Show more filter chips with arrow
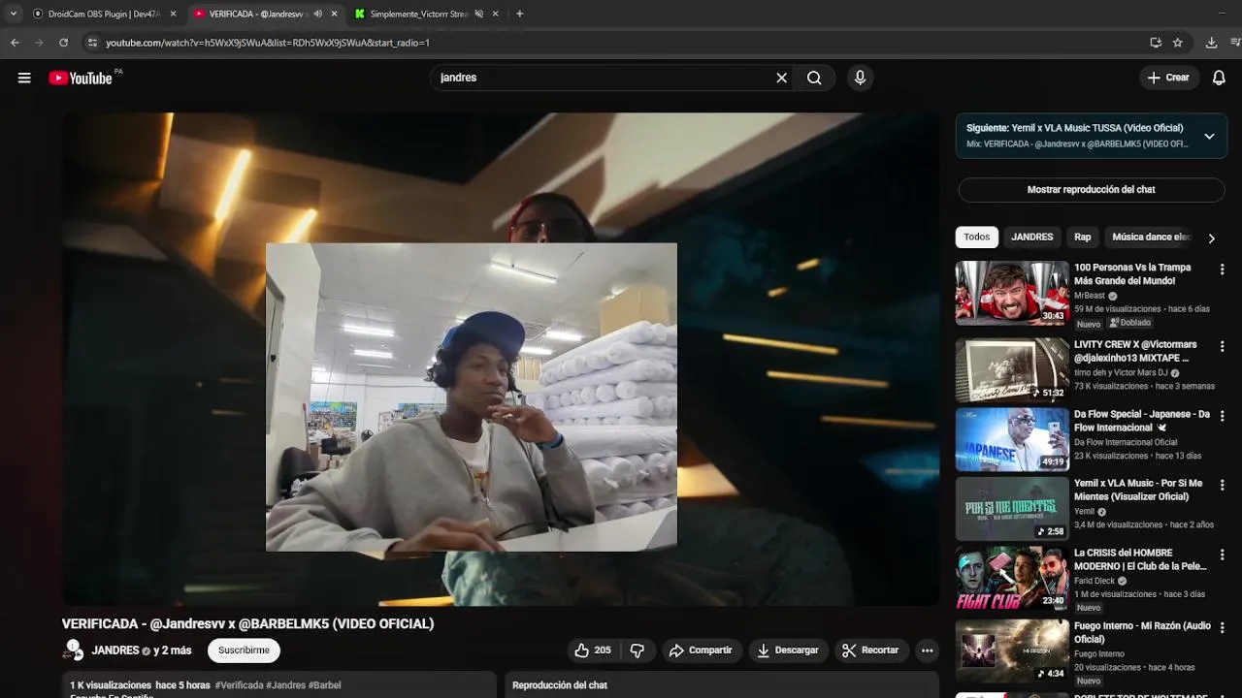The height and width of the screenshot is (698, 1242). click(1211, 238)
